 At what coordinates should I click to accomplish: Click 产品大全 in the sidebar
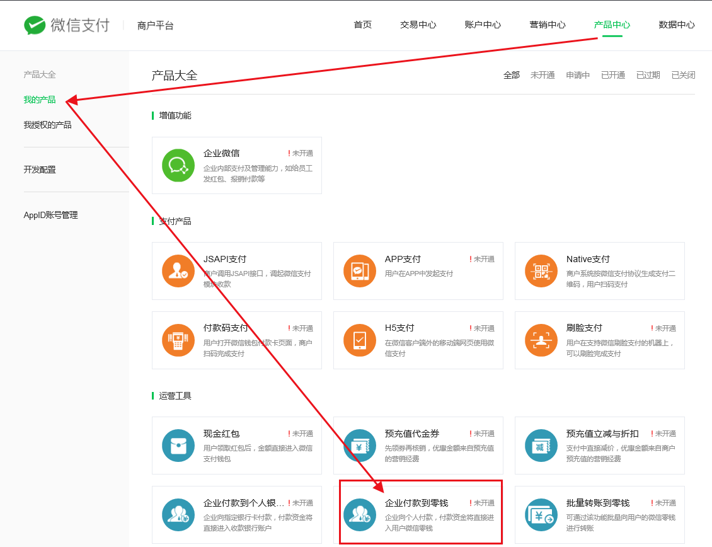tap(40, 74)
